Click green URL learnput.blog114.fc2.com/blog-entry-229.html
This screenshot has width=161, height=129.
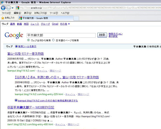coord(39,94)
